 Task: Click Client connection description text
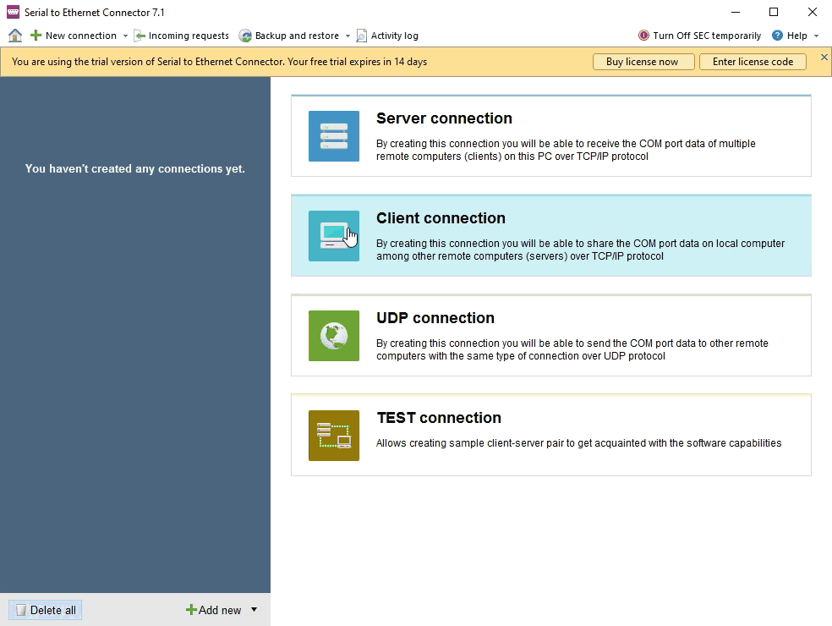point(581,250)
